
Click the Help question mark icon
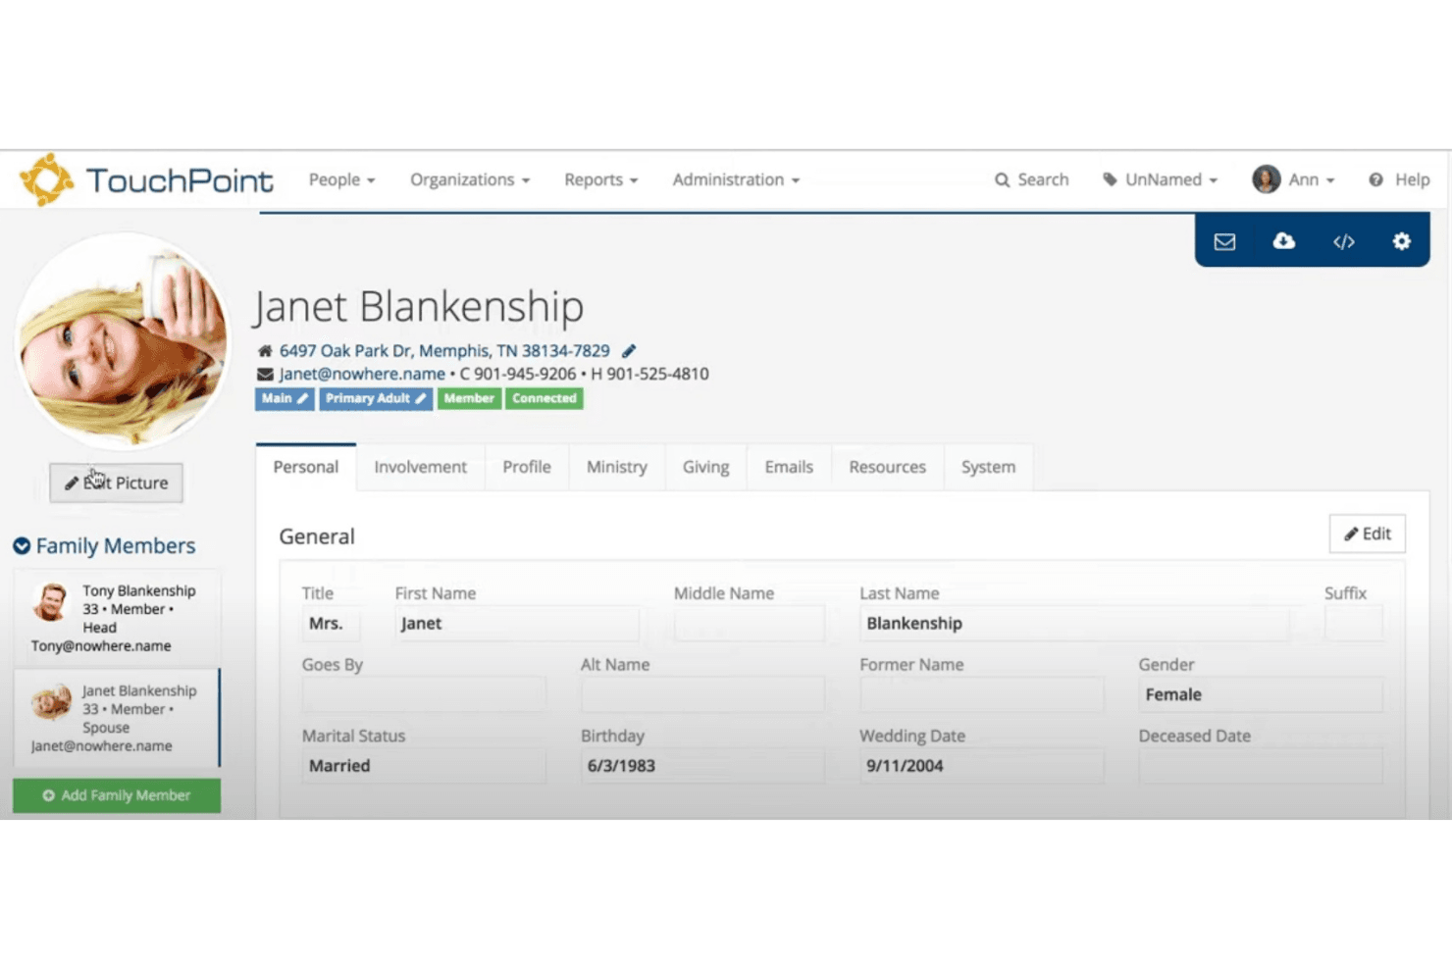pos(1375,180)
